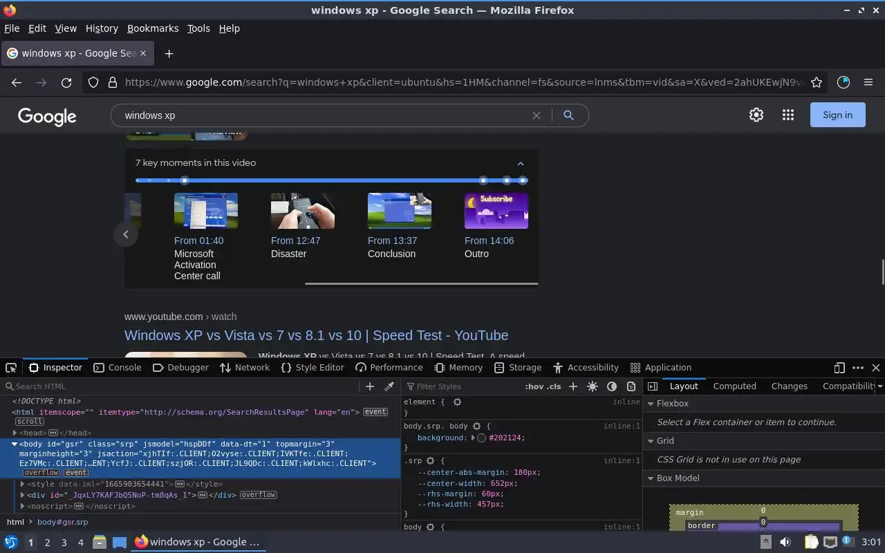885x553 pixels.
Task: Click the eyedropper color picker icon
Action: coord(389,386)
